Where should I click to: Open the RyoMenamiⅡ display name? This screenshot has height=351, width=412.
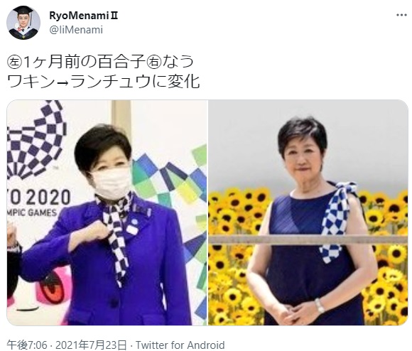coord(84,16)
